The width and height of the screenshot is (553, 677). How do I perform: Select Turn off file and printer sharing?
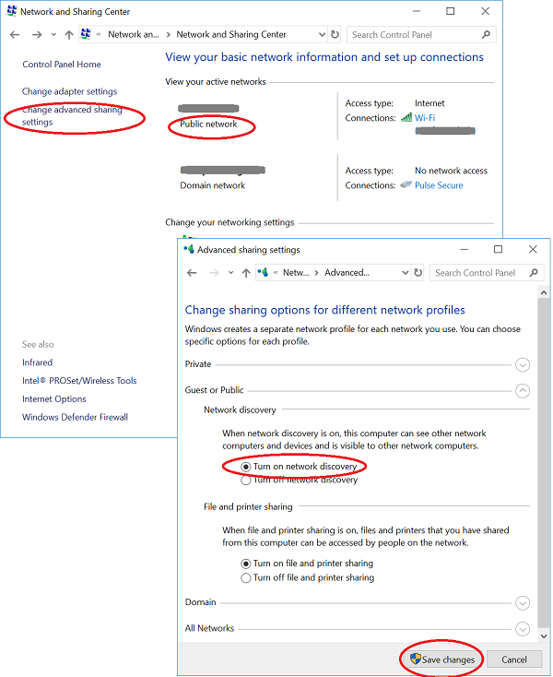point(245,578)
